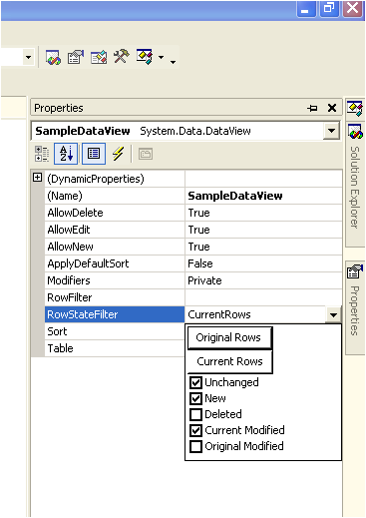Viewport: 366px width, 518px height.
Task: Click the disabled Property Pages icon
Action: coord(146,154)
